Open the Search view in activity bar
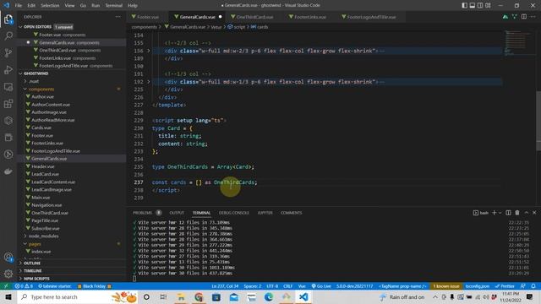 (x=8, y=35)
